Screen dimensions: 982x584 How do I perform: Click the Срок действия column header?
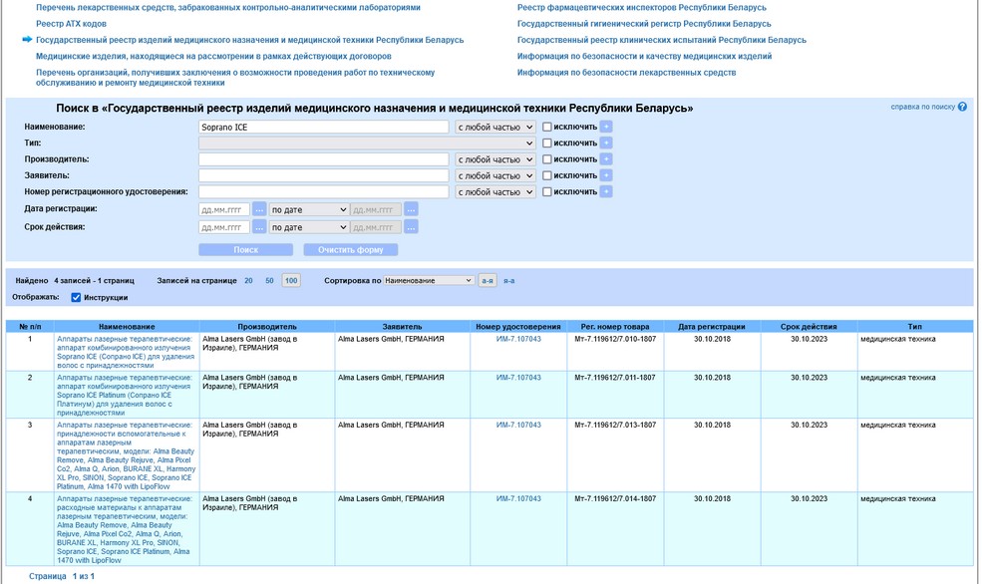tap(809, 326)
